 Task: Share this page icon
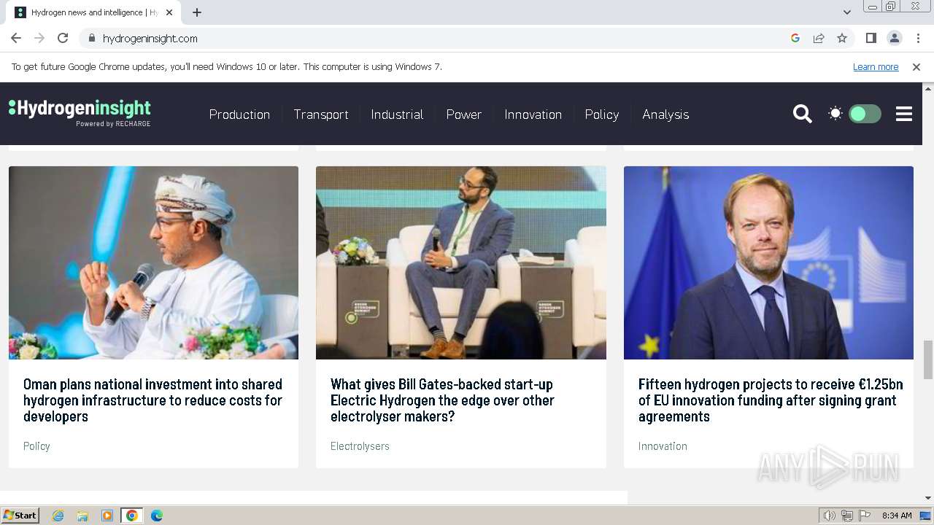pos(819,38)
